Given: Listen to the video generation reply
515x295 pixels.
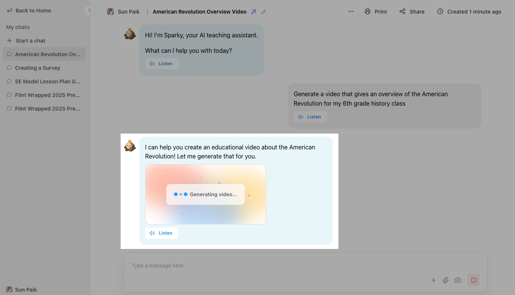Looking at the screenshot, I should (161, 233).
